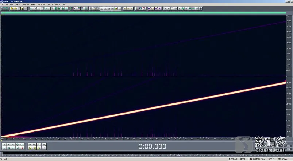Click inside the upper channel spectral view

143,46
